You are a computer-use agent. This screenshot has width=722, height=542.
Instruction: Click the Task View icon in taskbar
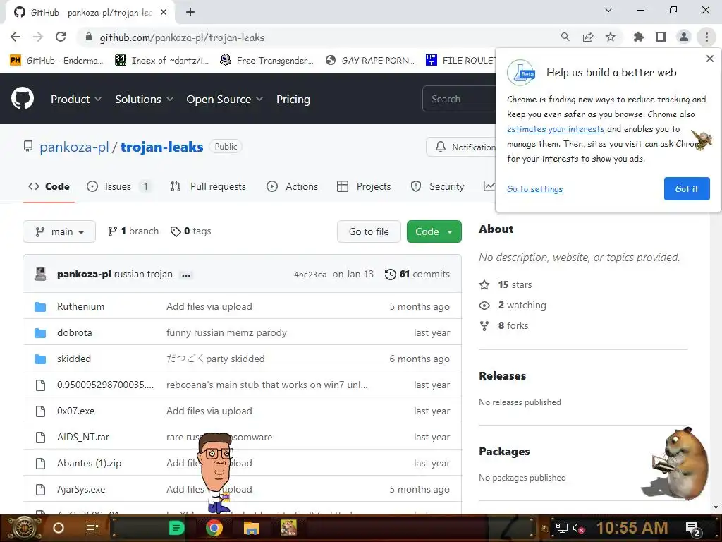click(x=92, y=528)
